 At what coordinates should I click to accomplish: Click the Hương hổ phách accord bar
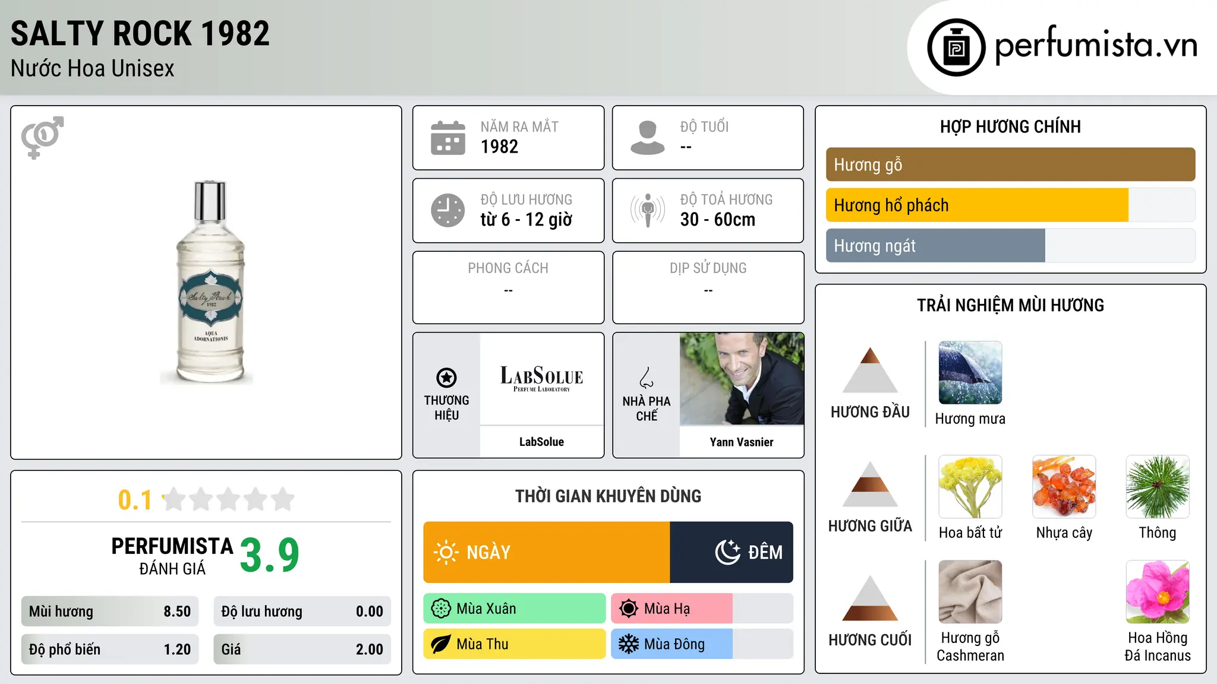coord(1011,205)
